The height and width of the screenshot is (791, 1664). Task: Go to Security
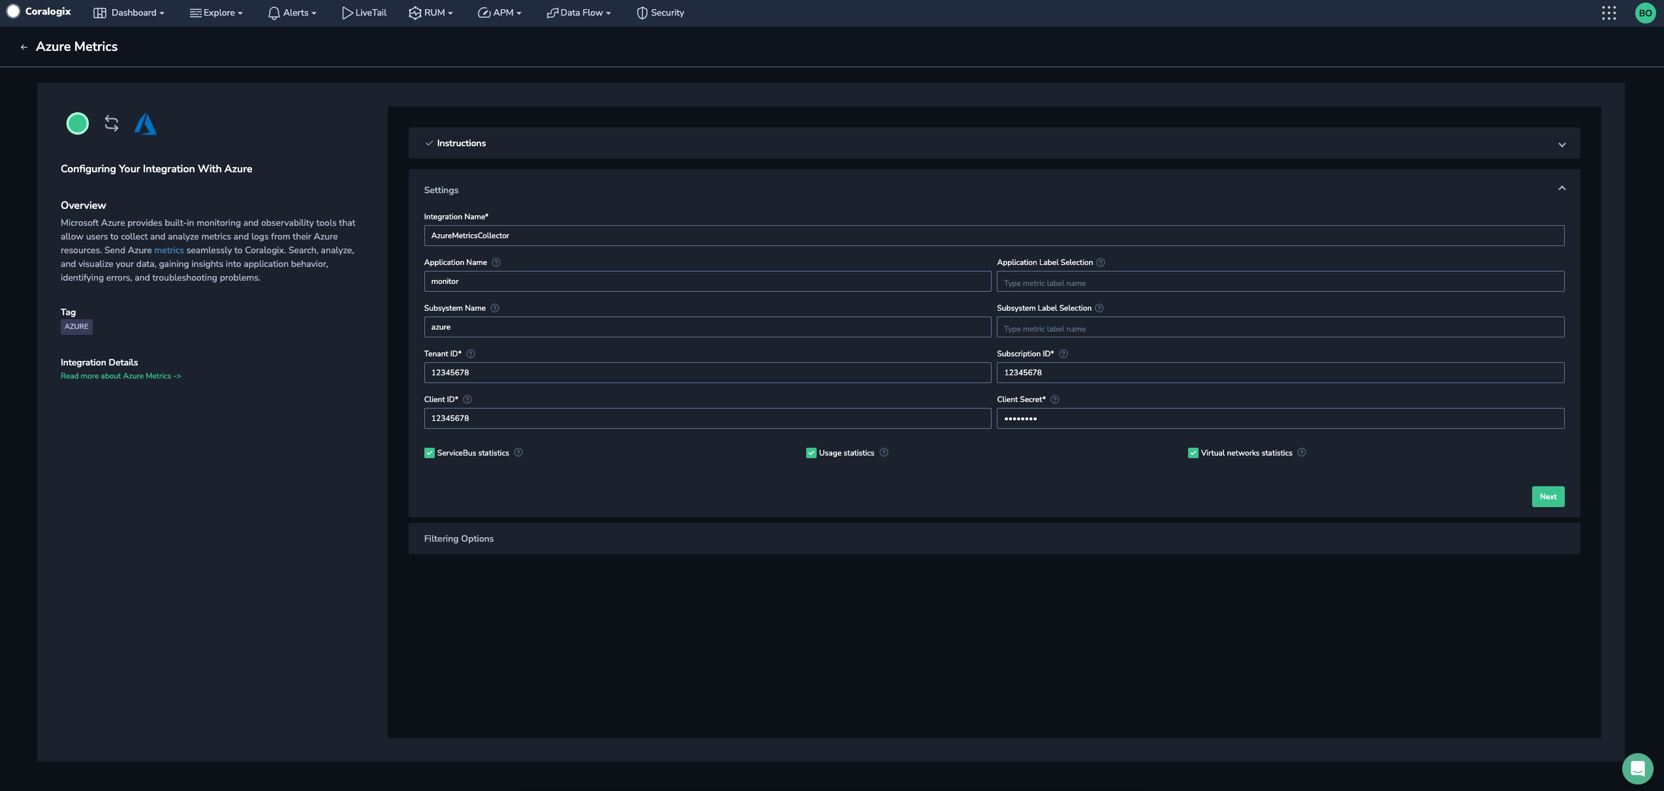(x=661, y=12)
